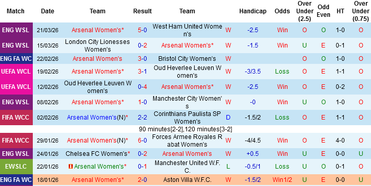
Task: Click the EWSLC competition label
Action: pos(16,167)
